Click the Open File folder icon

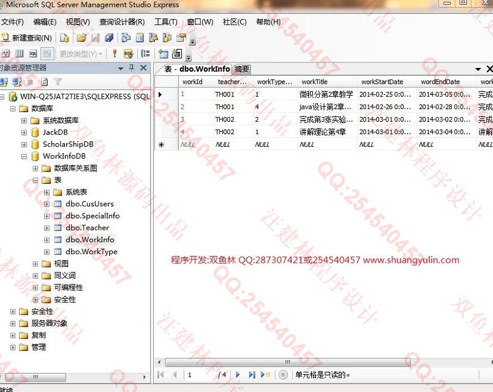(x=81, y=38)
